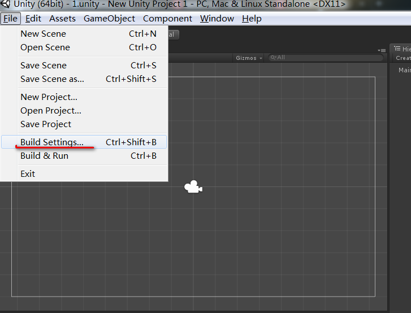The width and height of the screenshot is (411, 313).
Task: Select Main Camera in the Hierarchy list
Action: pos(404,70)
